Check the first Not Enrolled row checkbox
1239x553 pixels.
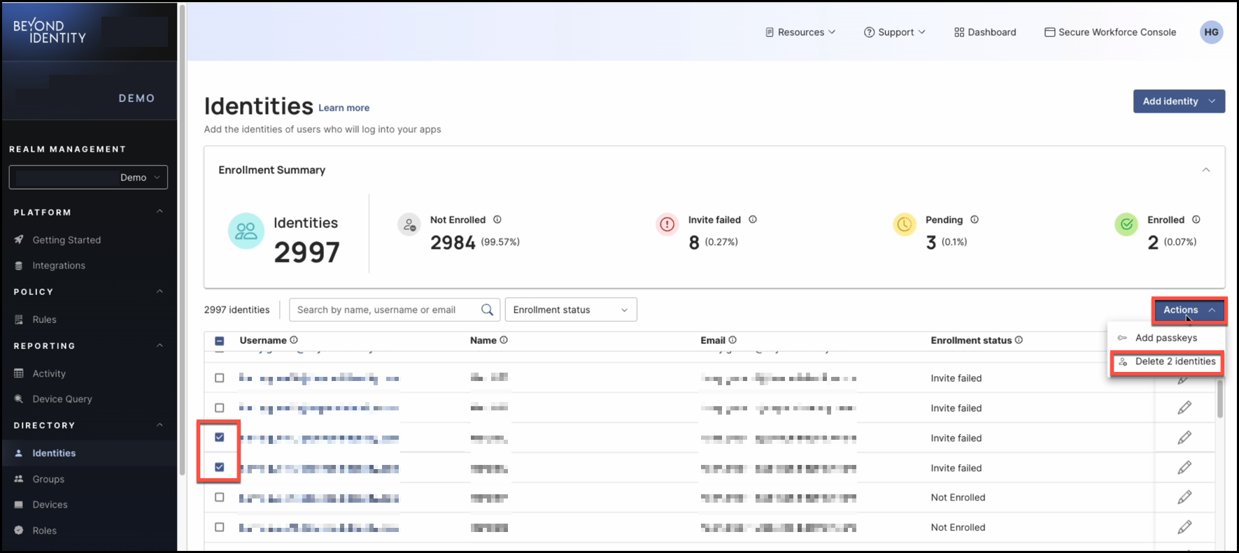click(220, 497)
